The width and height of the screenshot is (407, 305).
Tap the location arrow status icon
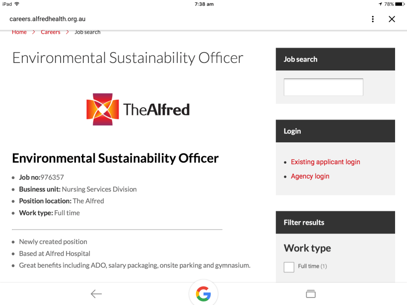[x=380, y=4]
